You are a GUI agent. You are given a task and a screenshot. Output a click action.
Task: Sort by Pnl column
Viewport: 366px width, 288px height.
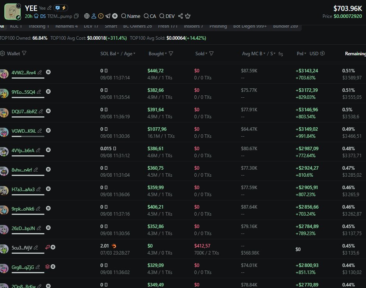[301, 53]
